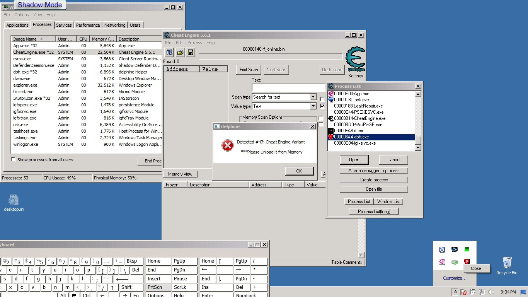This screenshot has width=528, height=297.
Task: Click OK in the delphine error dialog
Action: click(x=299, y=171)
